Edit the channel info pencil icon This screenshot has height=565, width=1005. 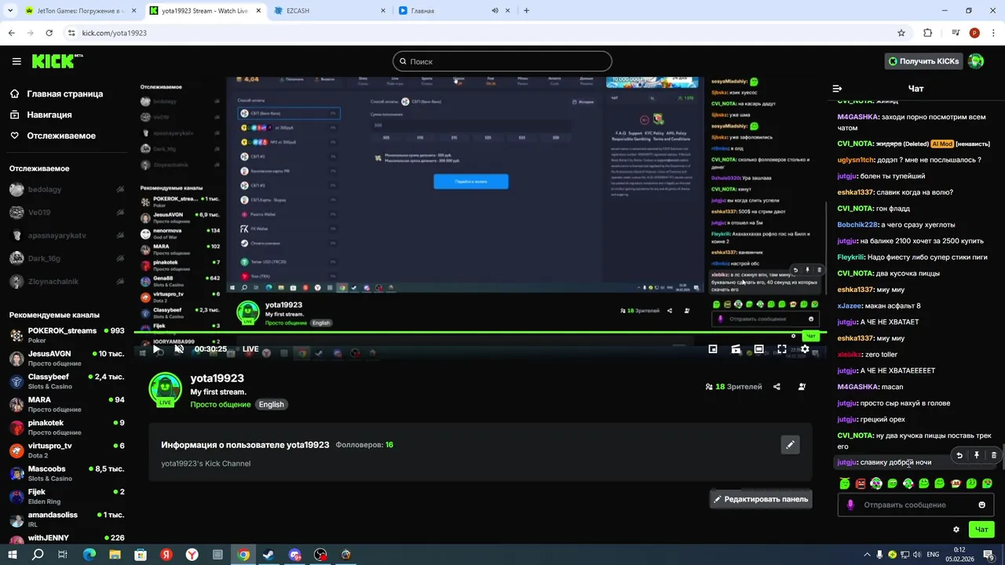[791, 445]
